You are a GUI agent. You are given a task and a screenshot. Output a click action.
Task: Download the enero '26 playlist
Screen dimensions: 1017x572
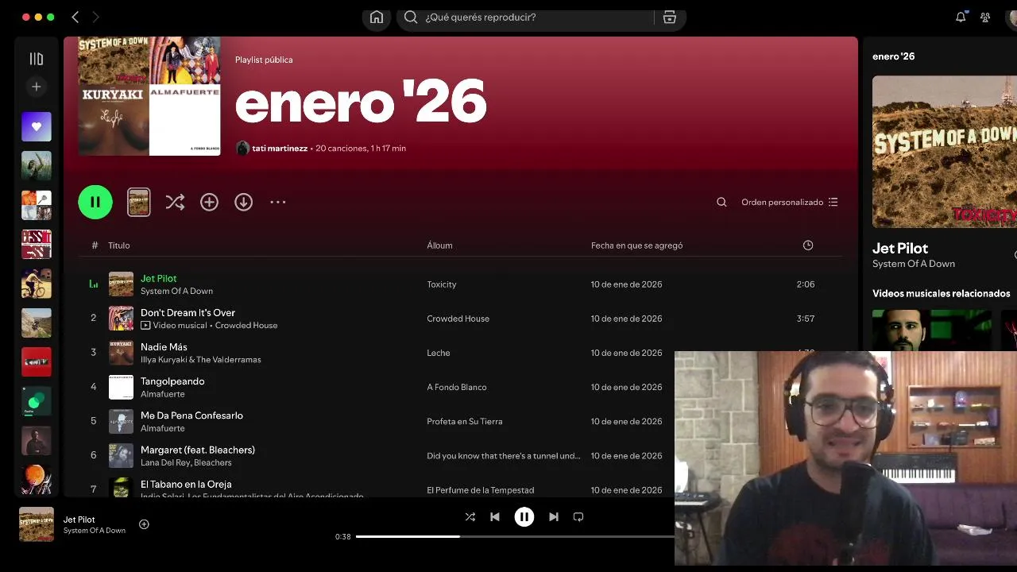click(x=243, y=203)
